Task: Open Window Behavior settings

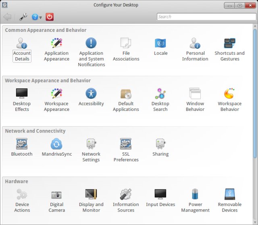Action: click(x=195, y=100)
